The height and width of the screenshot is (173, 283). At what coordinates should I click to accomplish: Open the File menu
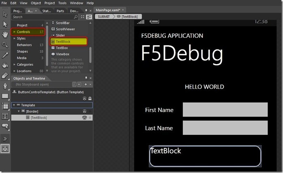pos(4,3)
